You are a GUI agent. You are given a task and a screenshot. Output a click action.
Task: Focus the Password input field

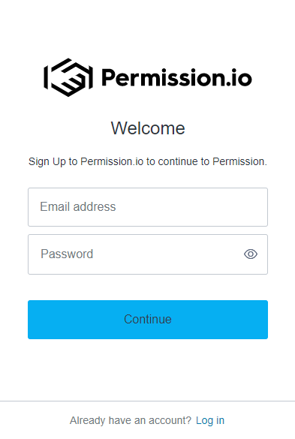coord(148,254)
